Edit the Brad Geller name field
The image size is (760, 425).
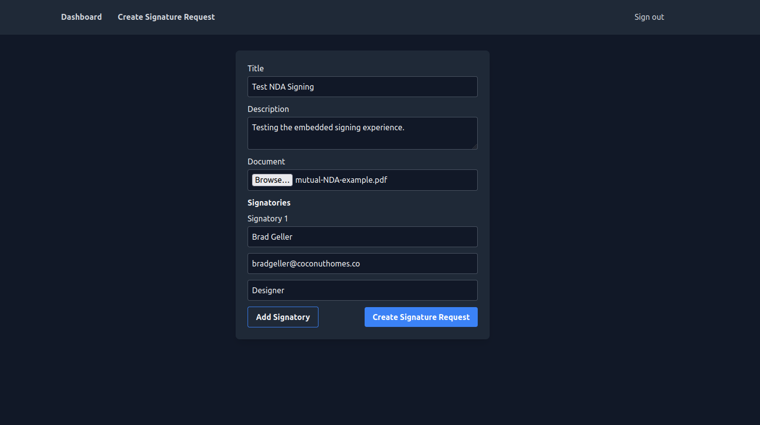pyautogui.click(x=363, y=237)
